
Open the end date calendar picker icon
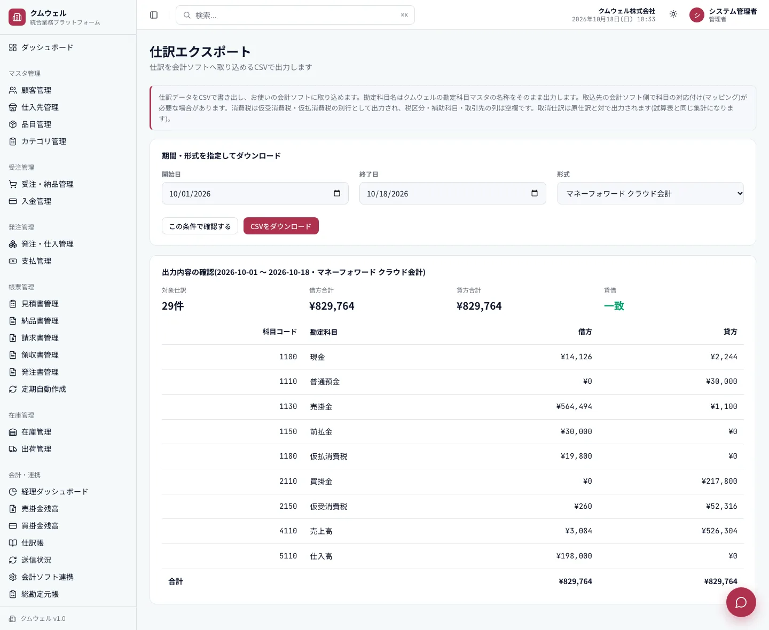pos(535,193)
